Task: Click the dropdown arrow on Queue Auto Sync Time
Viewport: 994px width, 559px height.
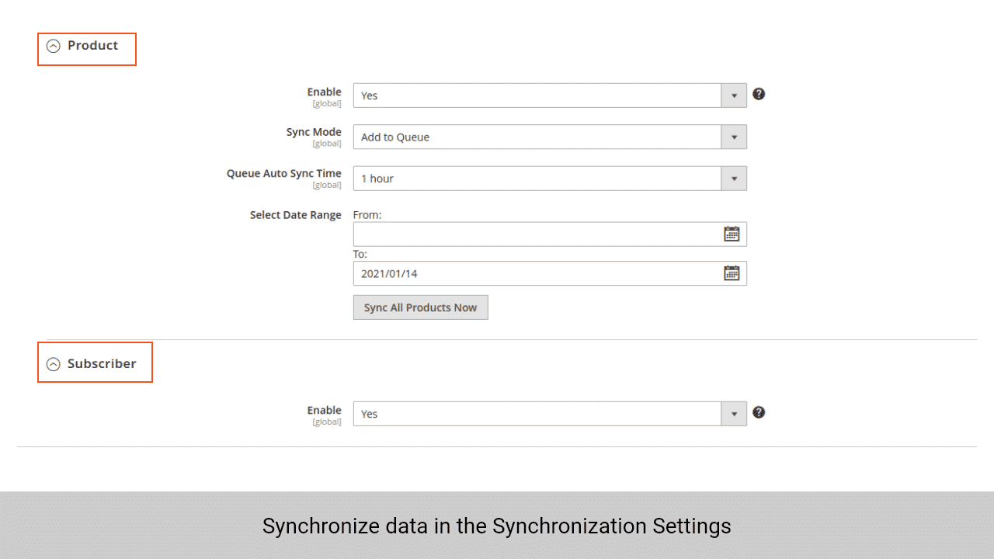Action: click(733, 178)
